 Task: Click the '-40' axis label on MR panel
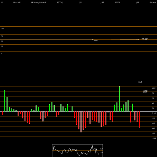click(x=153, y=123)
